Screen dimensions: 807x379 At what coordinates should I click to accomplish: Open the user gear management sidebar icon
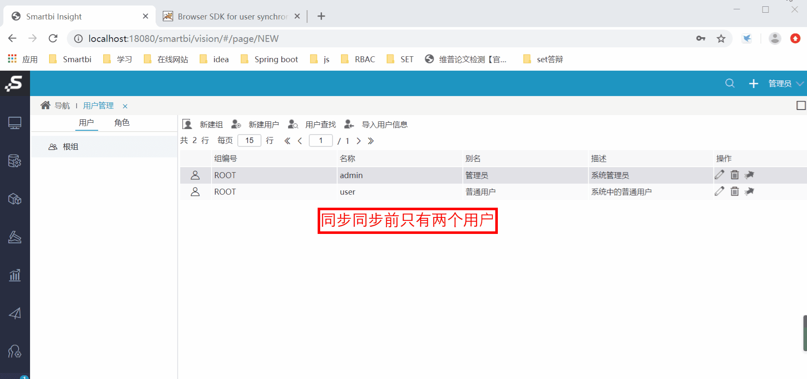(15, 352)
